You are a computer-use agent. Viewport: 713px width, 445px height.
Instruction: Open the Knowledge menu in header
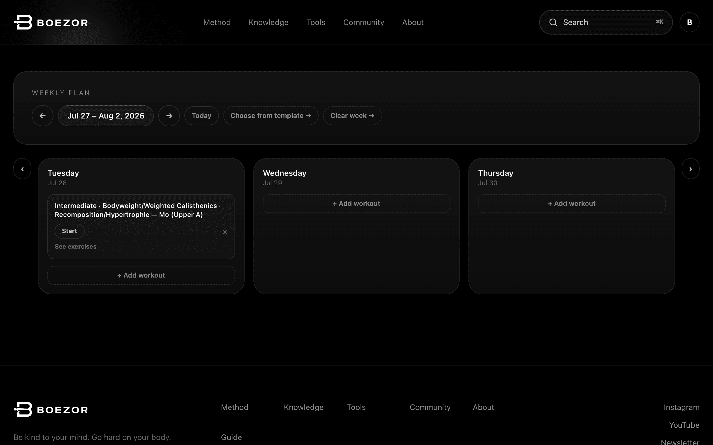268,22
